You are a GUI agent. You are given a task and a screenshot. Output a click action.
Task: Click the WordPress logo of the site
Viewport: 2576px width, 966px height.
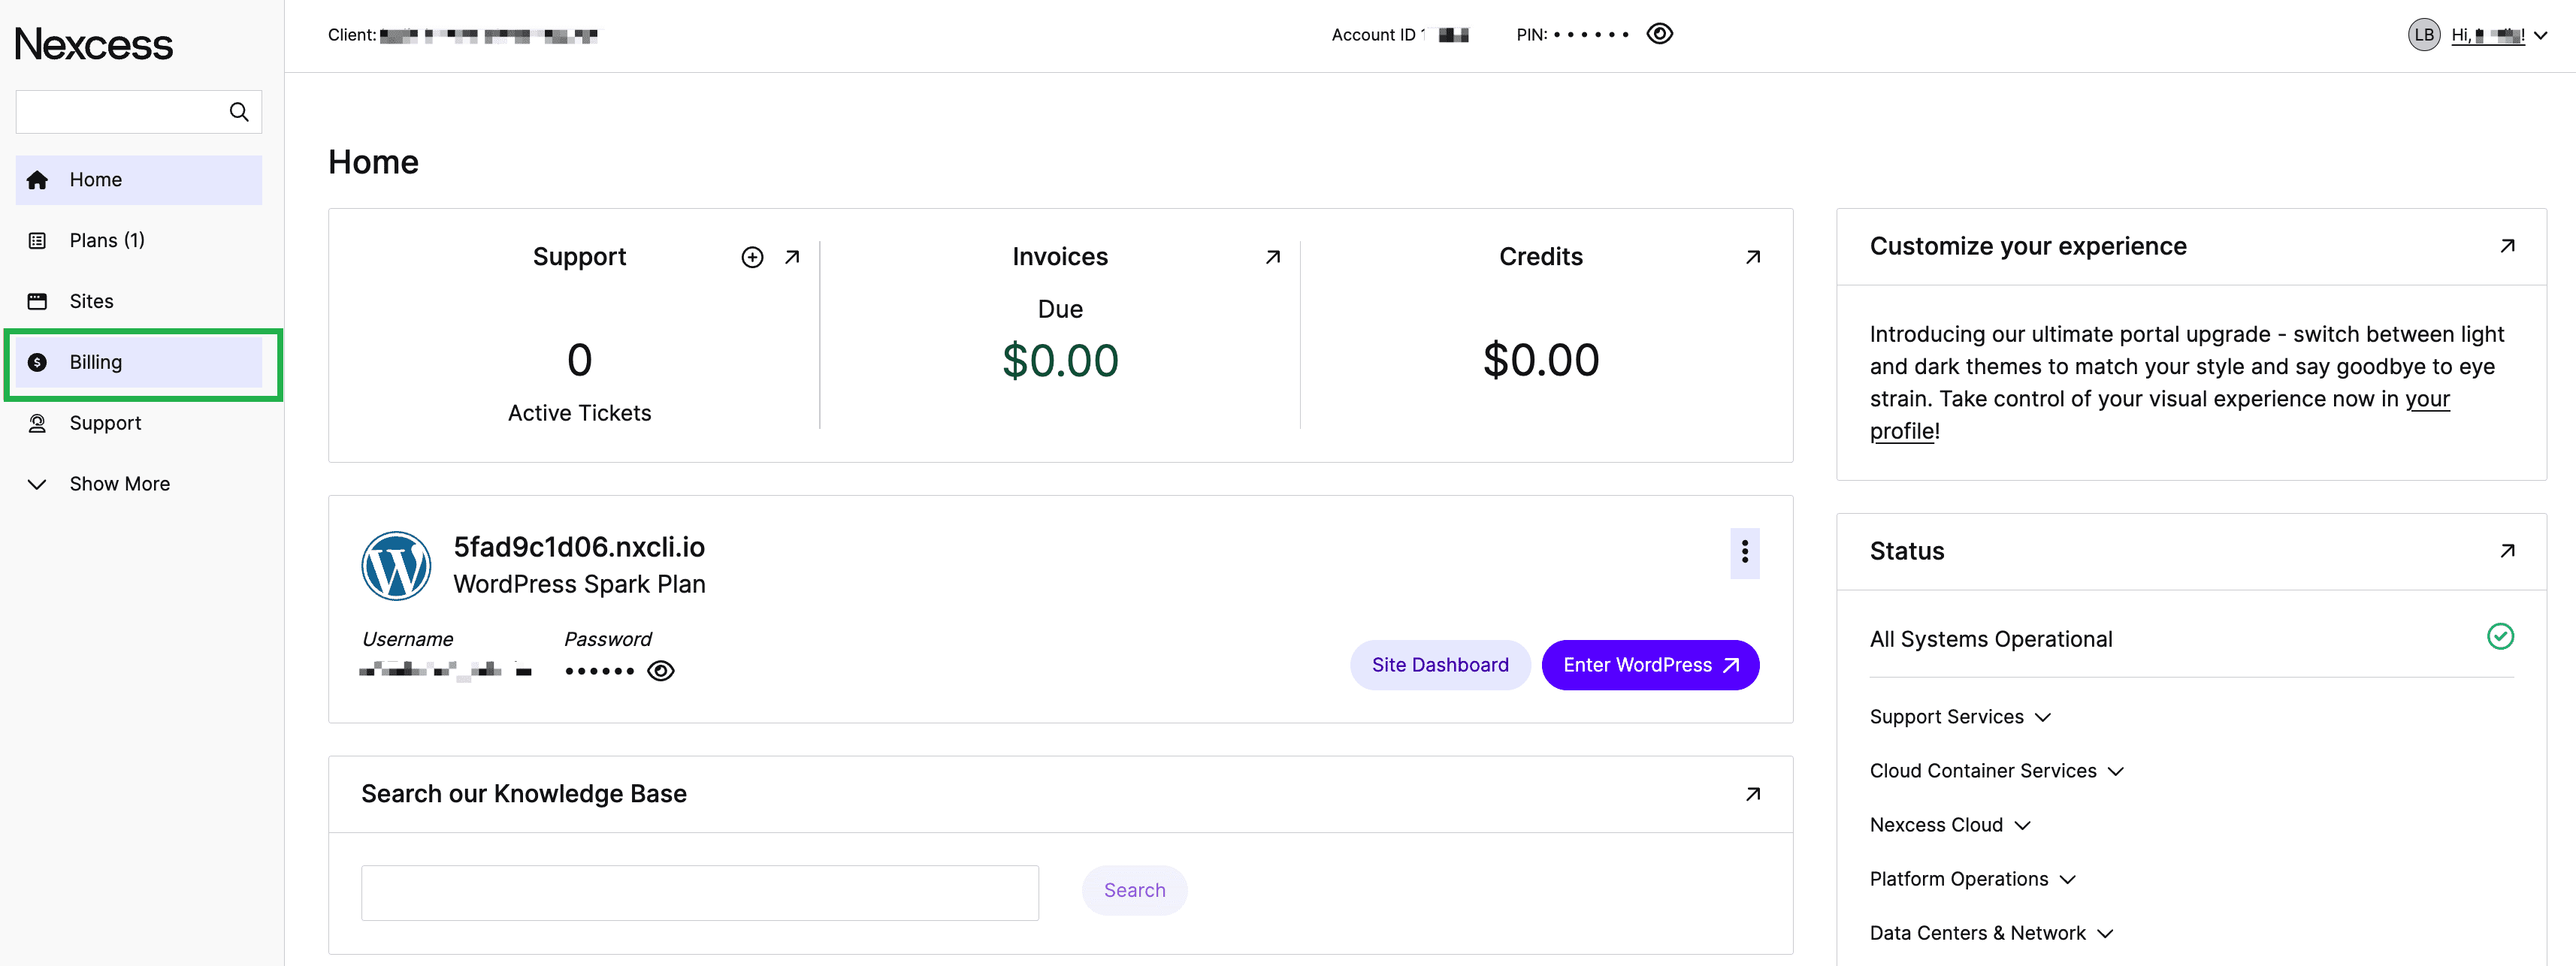pyautogui.click(x=396, y=566)
